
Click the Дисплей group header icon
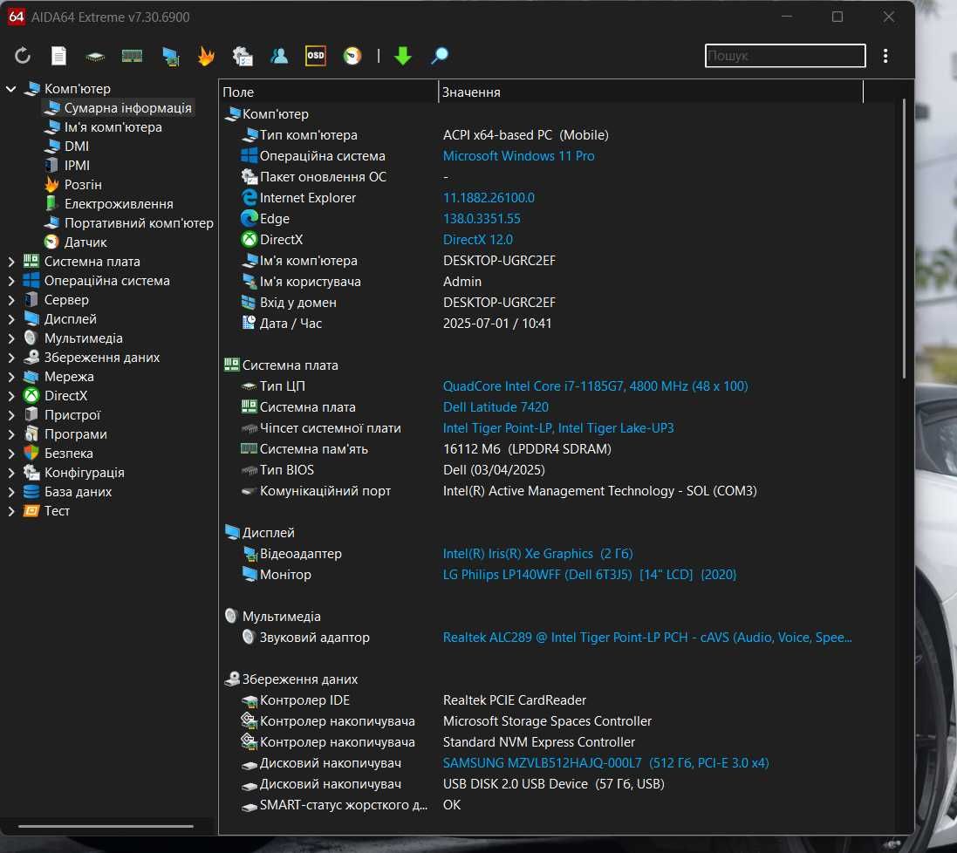tap(233, 533)
